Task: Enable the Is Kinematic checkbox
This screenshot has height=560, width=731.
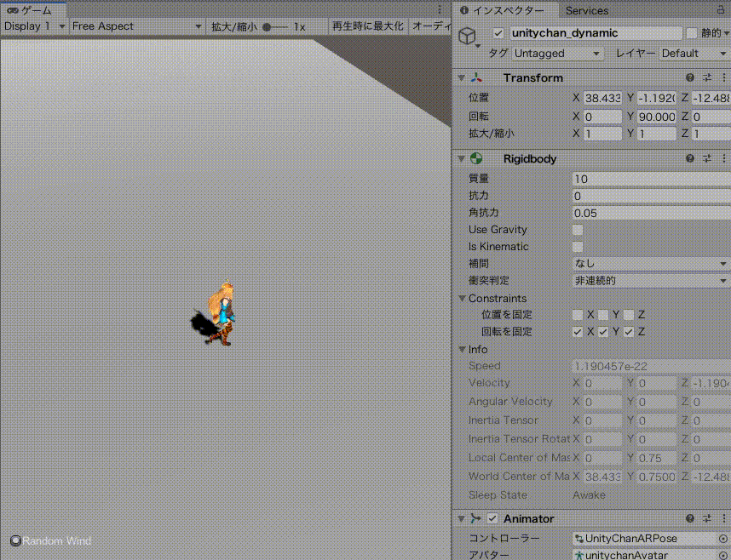Action: coord(578,246)
